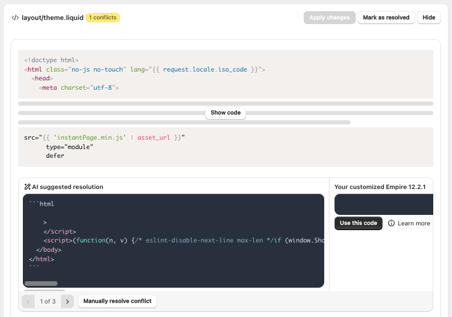Click the <!doctype html> code line
Image resolution: width=452 pixels, height=317 pixels.
(x=52, y=60)
